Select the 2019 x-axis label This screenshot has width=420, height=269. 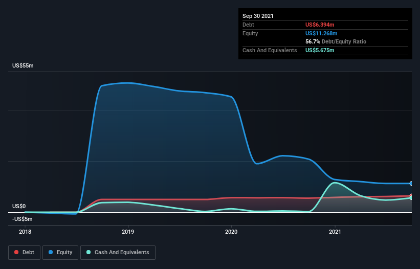pos(128,232)
